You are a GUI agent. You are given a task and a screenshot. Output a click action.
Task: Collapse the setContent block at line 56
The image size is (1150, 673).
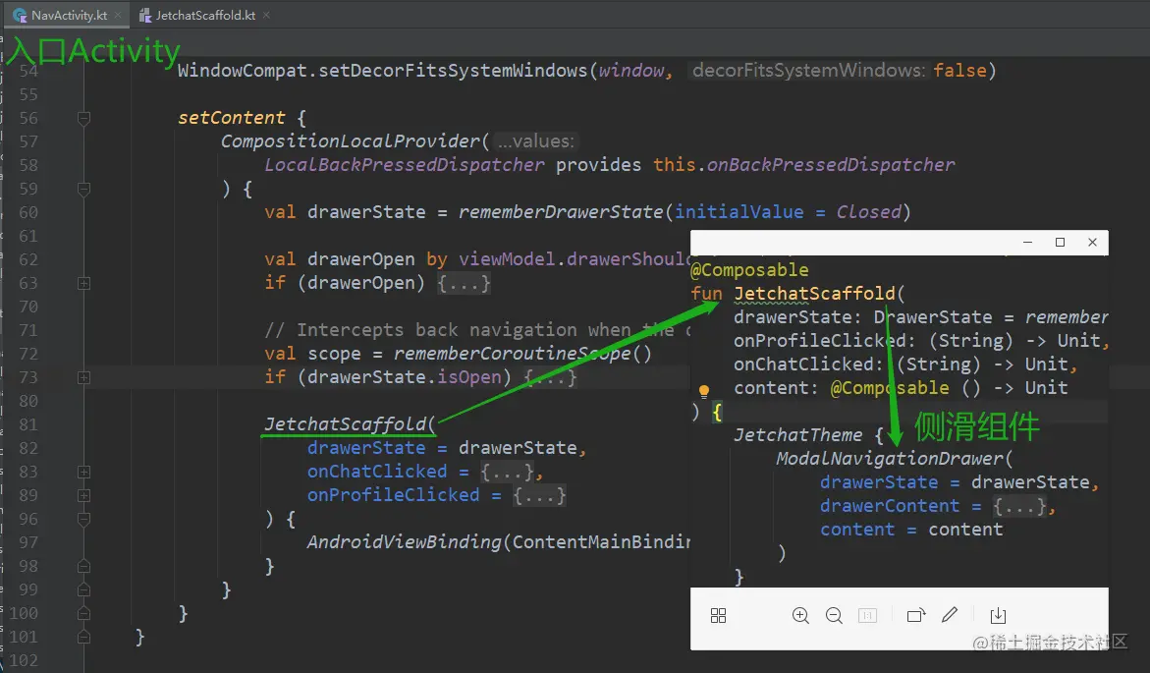tap(83, 118)
